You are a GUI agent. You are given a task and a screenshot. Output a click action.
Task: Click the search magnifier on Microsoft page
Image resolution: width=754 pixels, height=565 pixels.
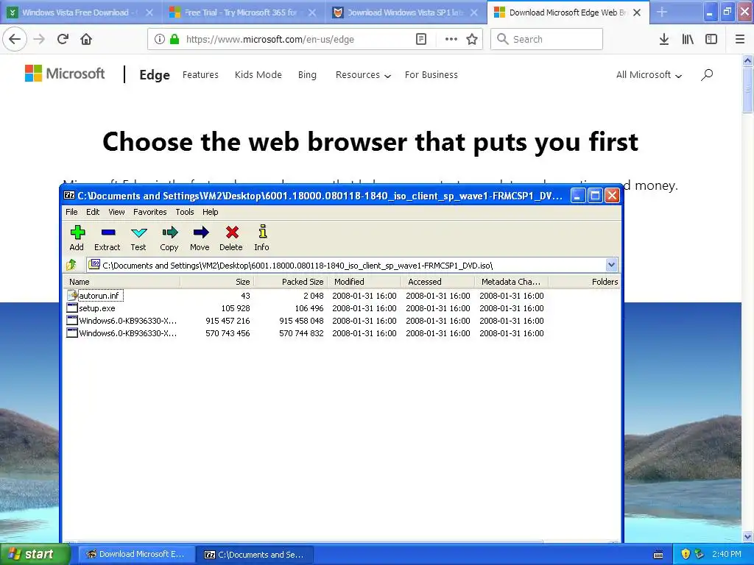(x=707, y=74)
